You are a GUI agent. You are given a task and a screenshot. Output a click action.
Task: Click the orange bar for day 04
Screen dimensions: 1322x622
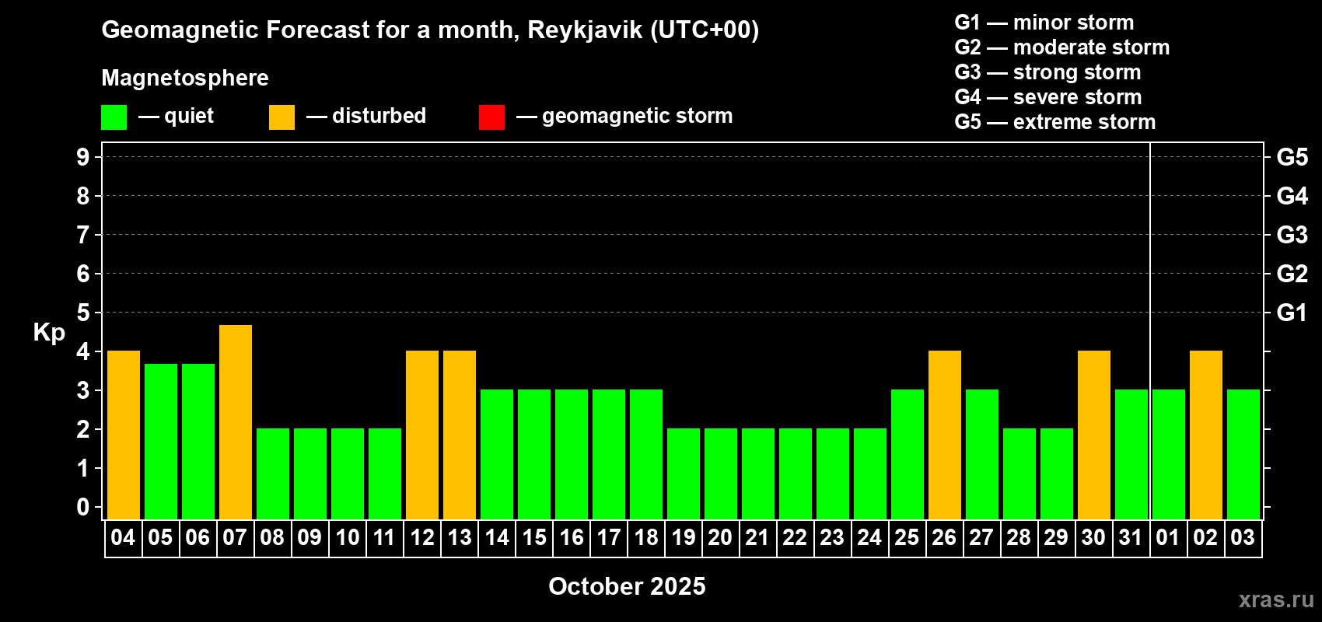(124, 435)
